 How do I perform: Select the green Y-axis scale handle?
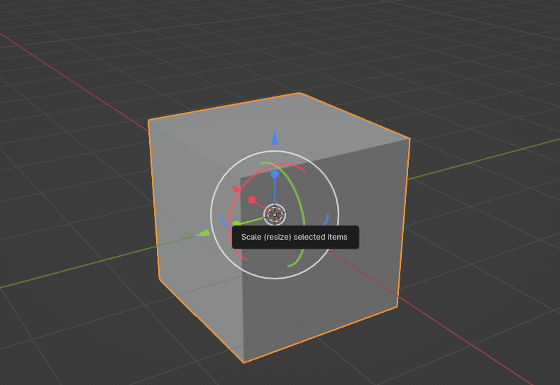pyautogui.click(x=236, y=225)
